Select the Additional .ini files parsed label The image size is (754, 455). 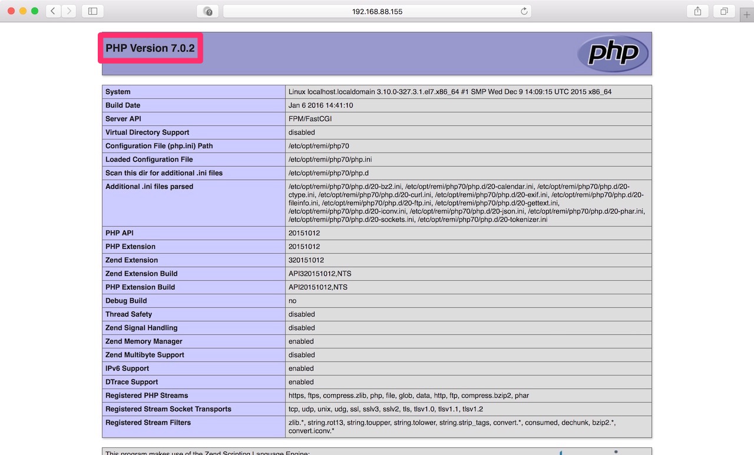pos(149,187)
